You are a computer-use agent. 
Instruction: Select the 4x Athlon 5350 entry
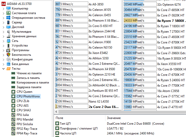(x=99, y=58)
